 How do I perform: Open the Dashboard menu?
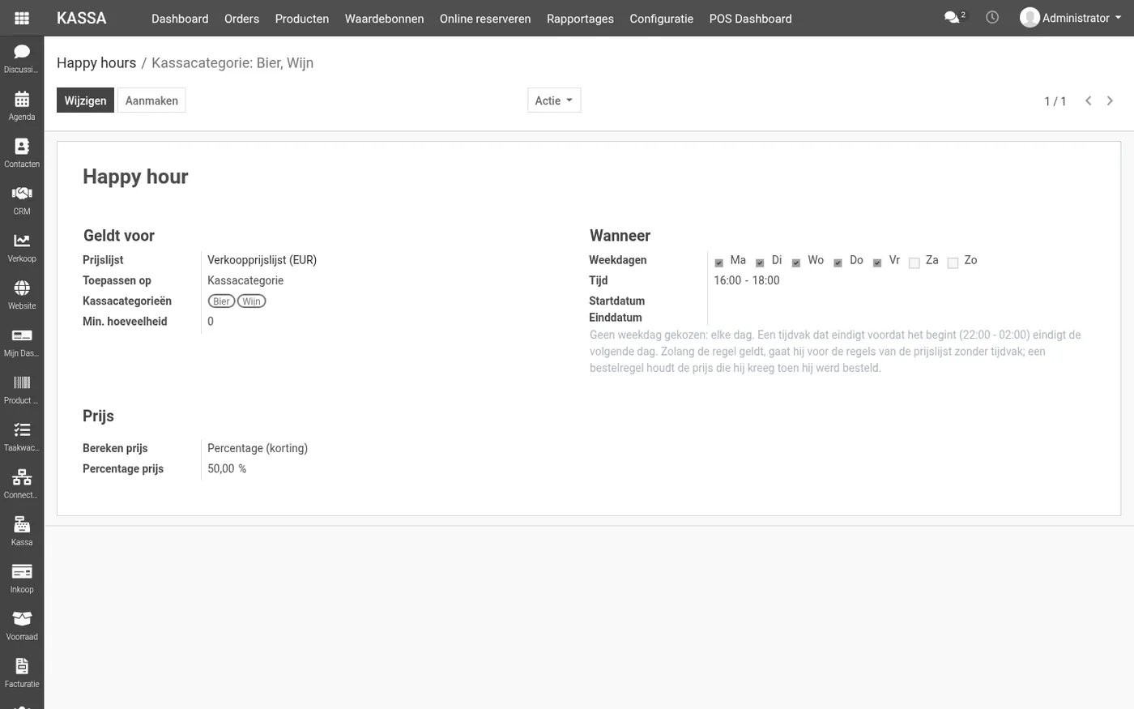[x=180, y=19]
